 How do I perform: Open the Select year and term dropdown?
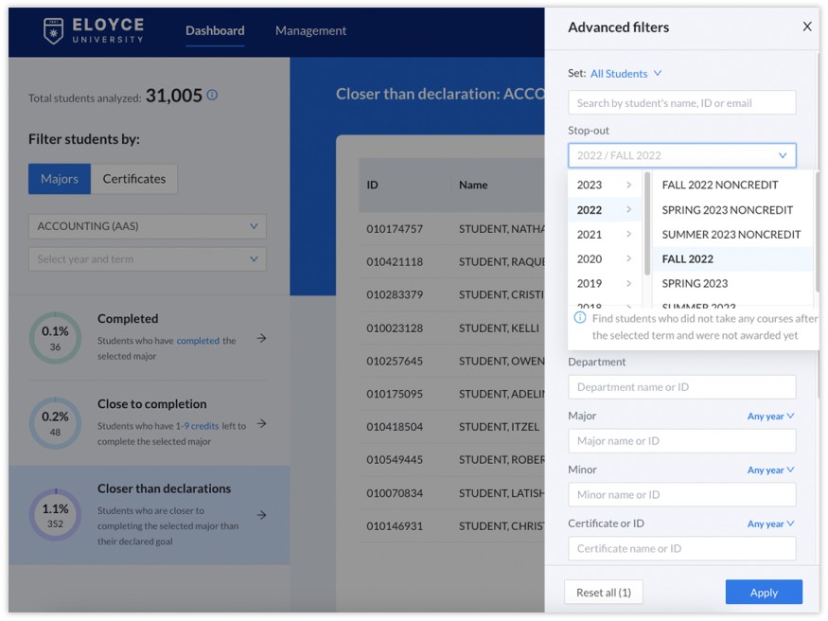[147, 257]
